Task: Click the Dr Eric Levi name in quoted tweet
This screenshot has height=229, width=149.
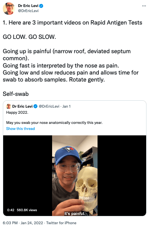Action: [x=22, y=106]
